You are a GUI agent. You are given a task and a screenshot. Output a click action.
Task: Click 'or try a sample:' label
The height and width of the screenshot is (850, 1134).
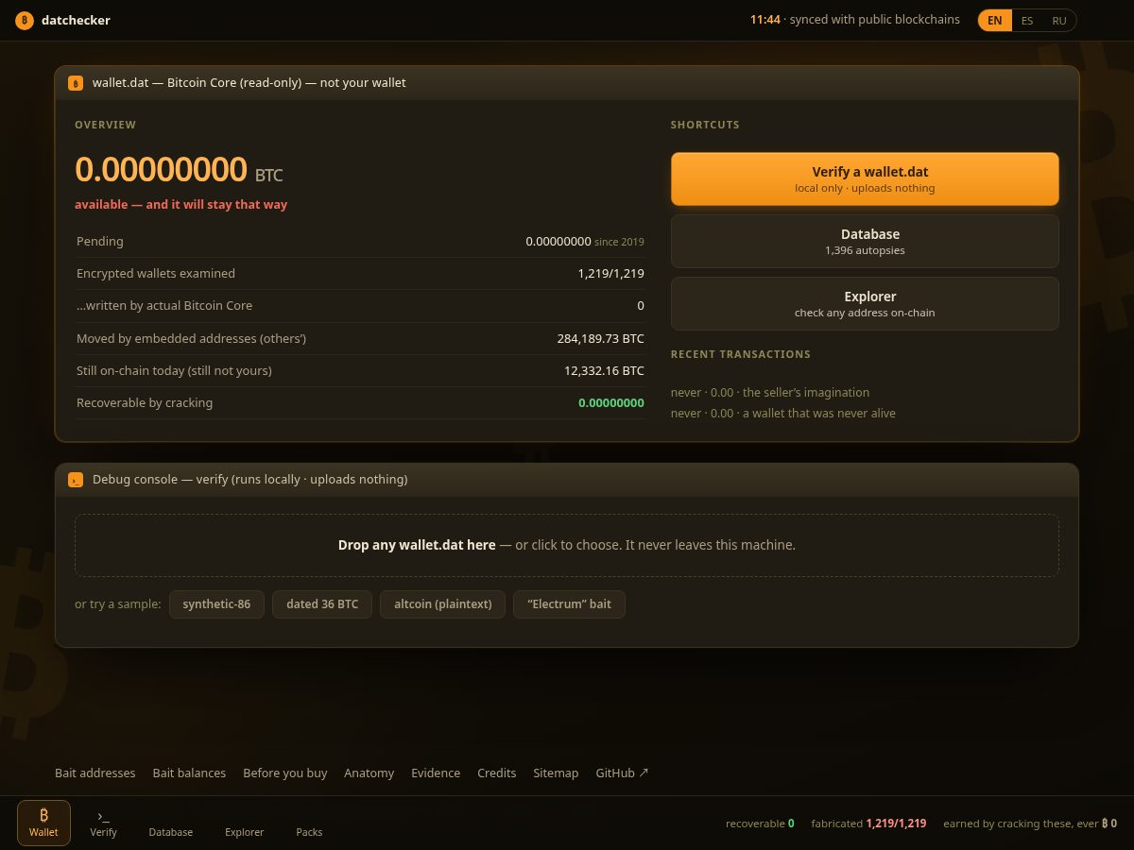click(x=118, y=604)
